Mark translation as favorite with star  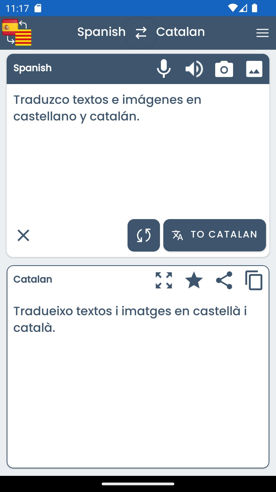tap(194, 280)
